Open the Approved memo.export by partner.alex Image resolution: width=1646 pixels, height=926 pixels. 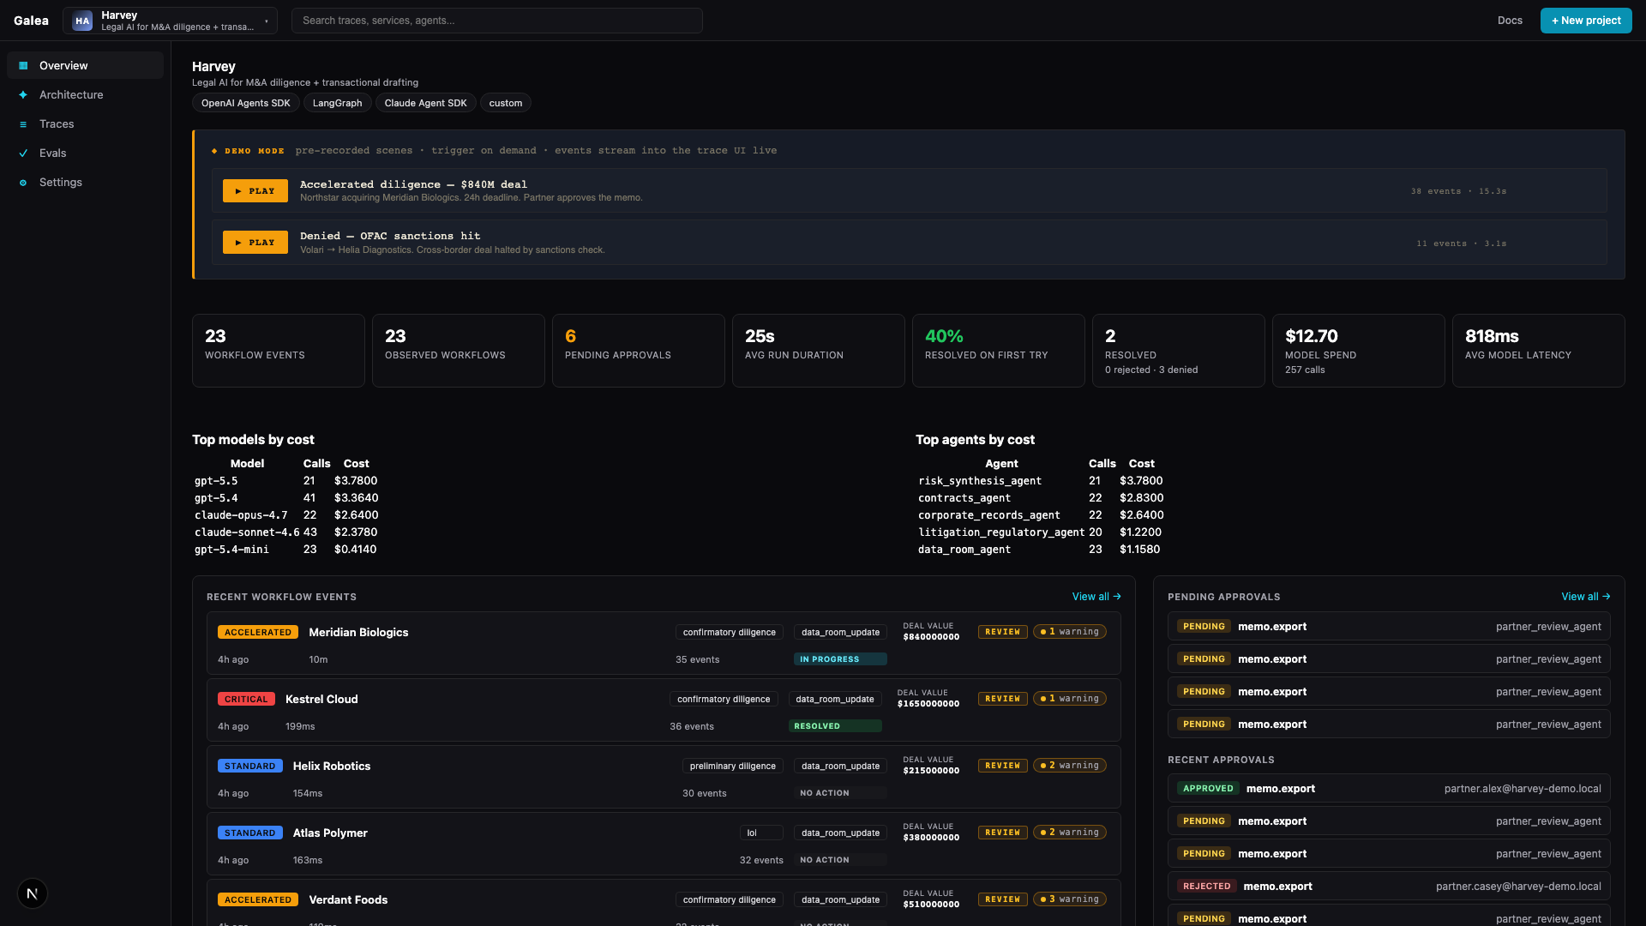click(1389, 789)
